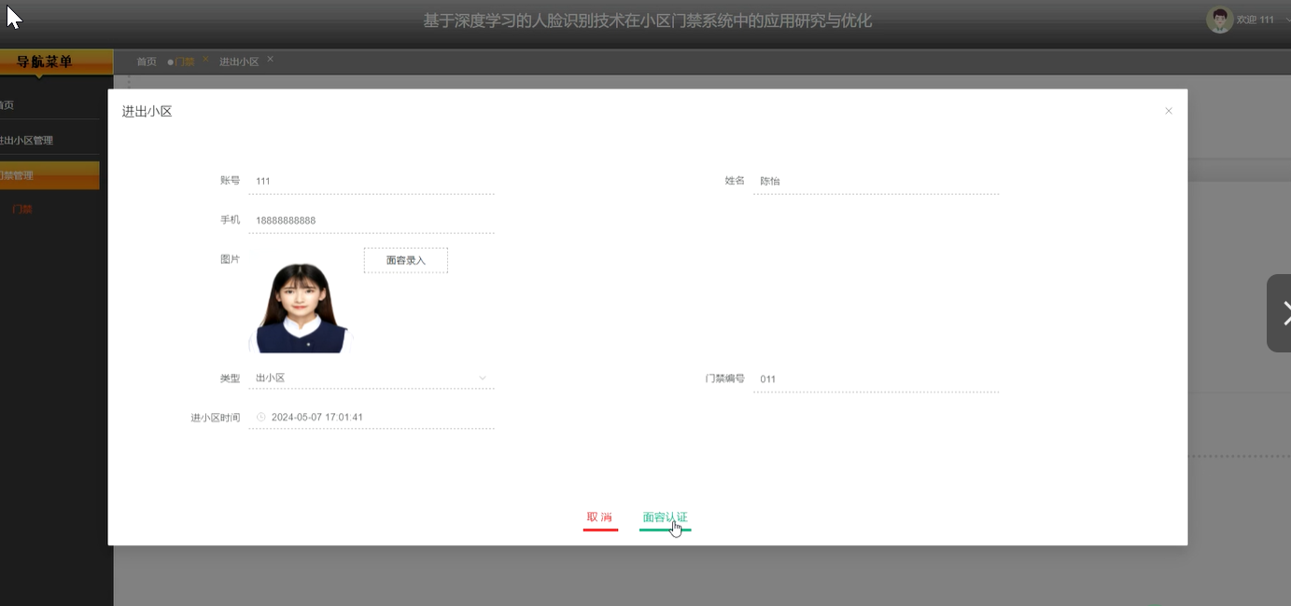This screenshot has height=606, width=1291.
Task: Open the 欢迎 111 user dropdown
Action: coord(1261,20)
